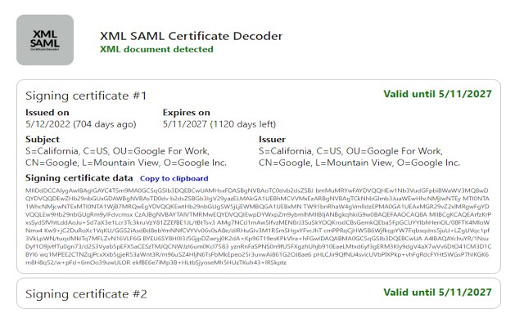Click the Valid until 5/11/2027 label on certificate #1
The width and height of the screenshot is (524, 327).
(x=437, y=94)
